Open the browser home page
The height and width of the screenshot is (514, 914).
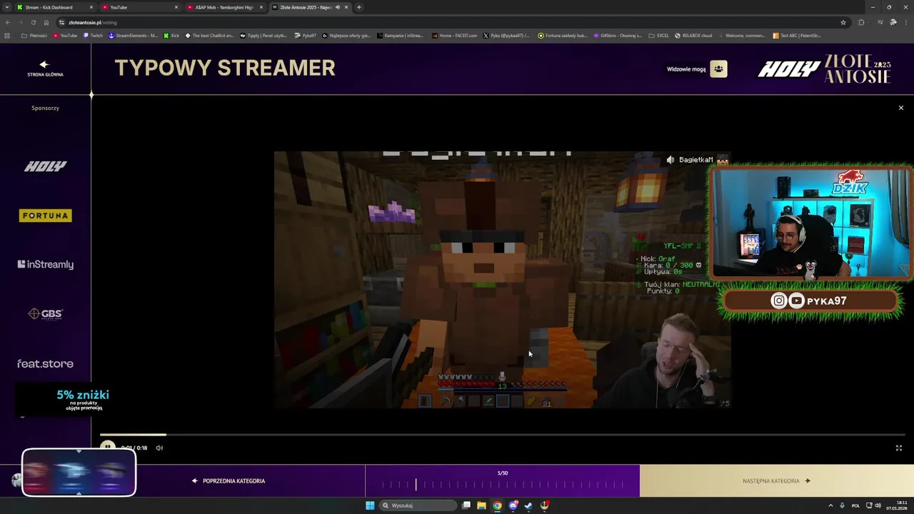tap(46, 22)
